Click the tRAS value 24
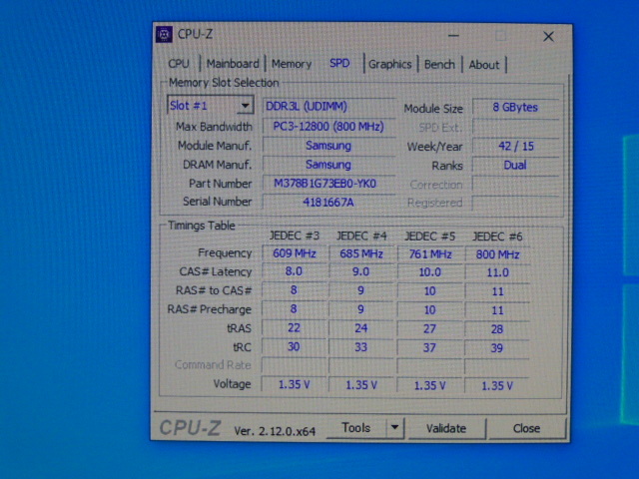 [x=361, y=328]
